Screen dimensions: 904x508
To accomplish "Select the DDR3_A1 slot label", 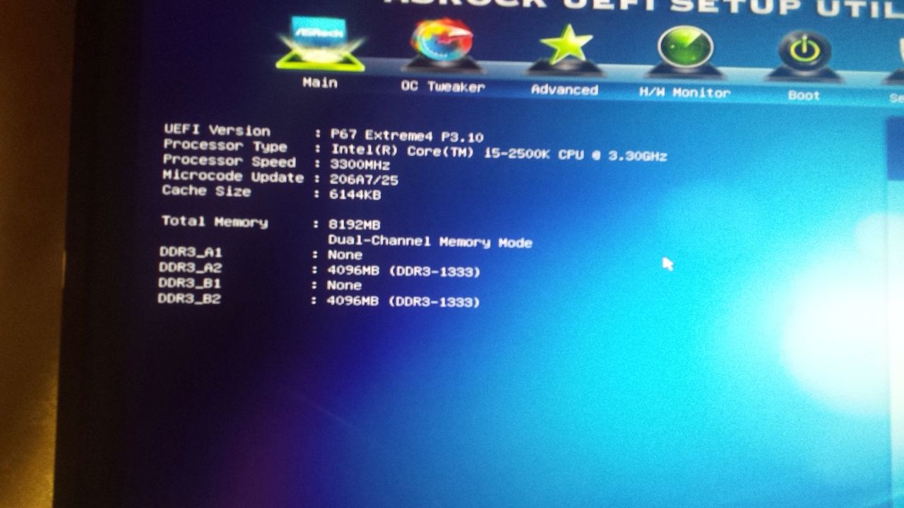I will (x=191, y=252).
